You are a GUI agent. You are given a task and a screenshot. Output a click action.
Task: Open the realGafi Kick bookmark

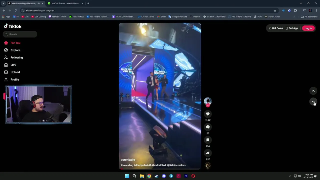pos(76,17)
